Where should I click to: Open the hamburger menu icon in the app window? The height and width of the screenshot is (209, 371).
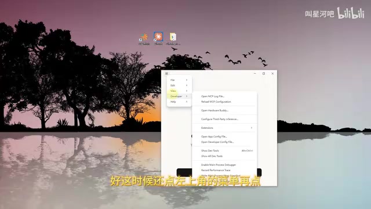(x=166, y=74)
